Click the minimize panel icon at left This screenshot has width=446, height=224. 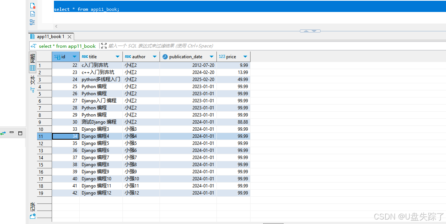(12, 133)
